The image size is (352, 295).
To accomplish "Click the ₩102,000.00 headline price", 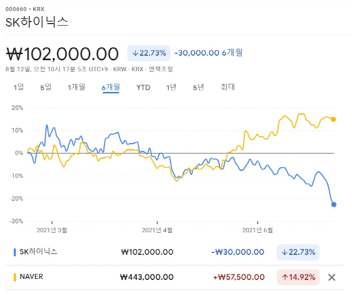I will tap(62, 54).
